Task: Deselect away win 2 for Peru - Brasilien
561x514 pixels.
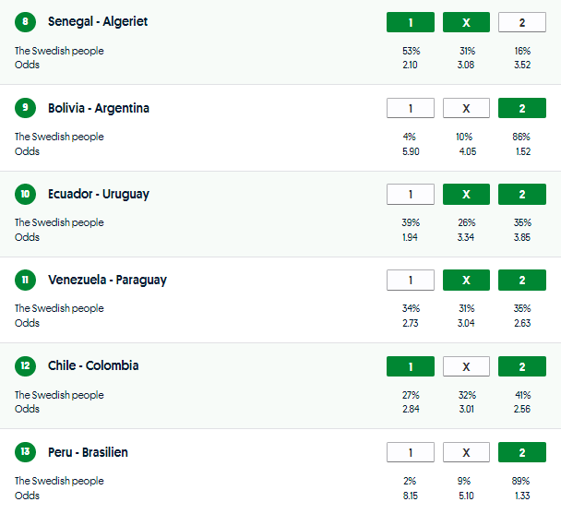Action: point(521,452)
